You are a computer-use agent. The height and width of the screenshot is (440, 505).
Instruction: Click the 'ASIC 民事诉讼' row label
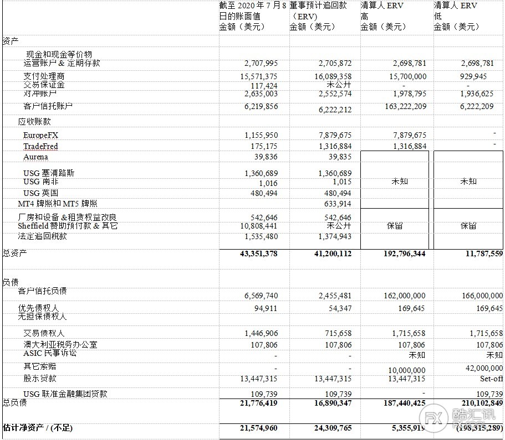(x=50, y=353)
